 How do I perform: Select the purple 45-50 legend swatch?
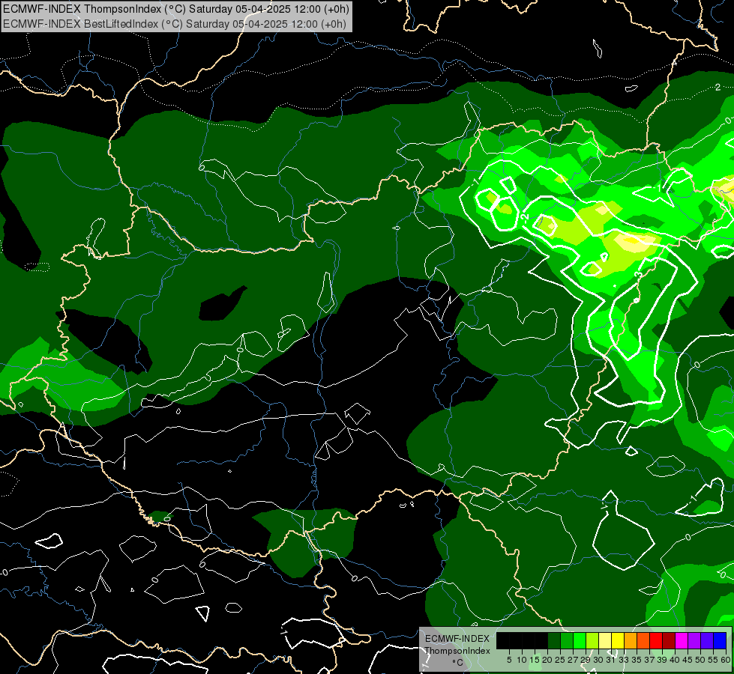(694, 640)
